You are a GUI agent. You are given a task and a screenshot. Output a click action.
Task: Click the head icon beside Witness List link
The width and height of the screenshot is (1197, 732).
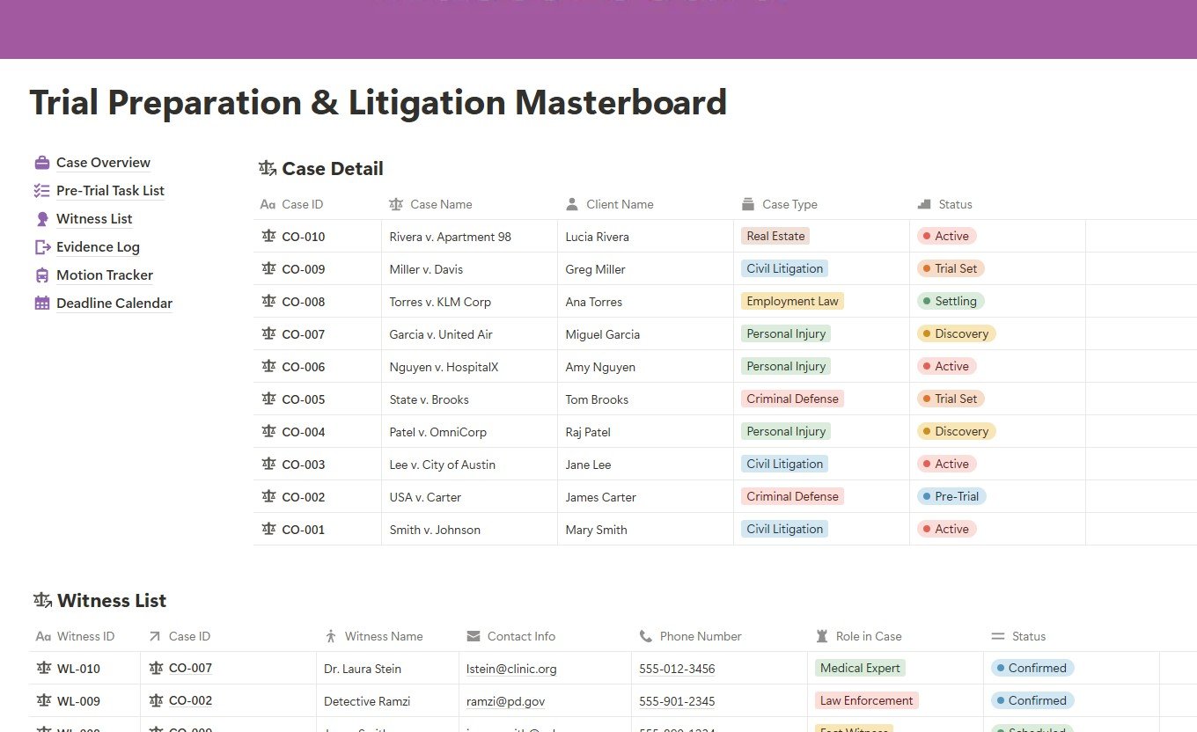tap(42, 219)
